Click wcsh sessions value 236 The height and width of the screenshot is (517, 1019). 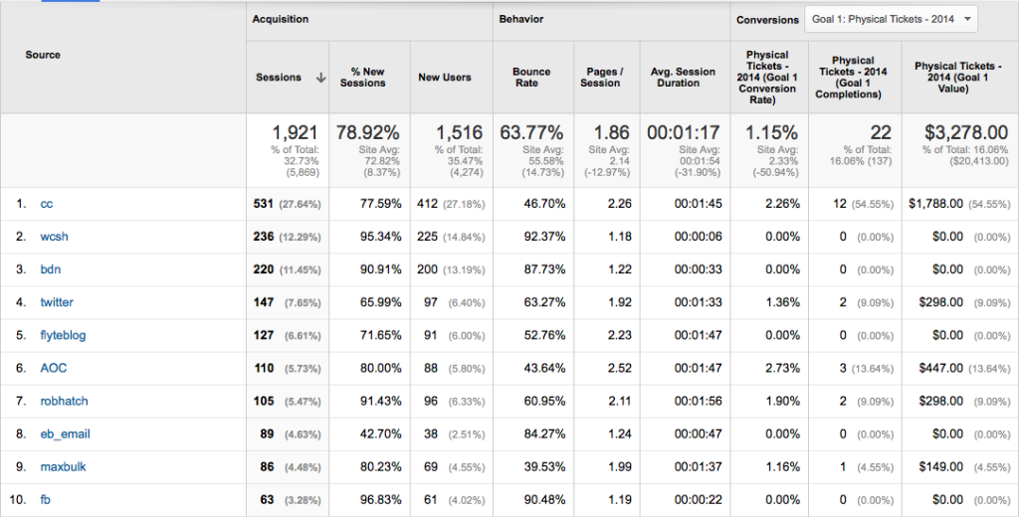pyautogui.click(x=263, y=237)
